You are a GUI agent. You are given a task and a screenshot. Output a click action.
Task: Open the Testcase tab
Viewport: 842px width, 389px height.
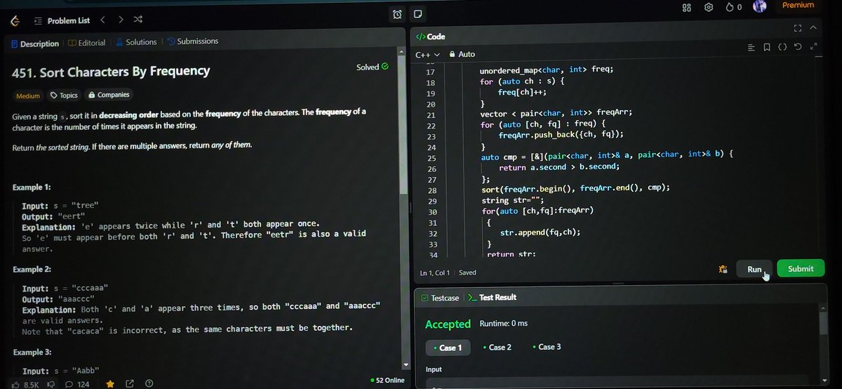tap(440, 298)
